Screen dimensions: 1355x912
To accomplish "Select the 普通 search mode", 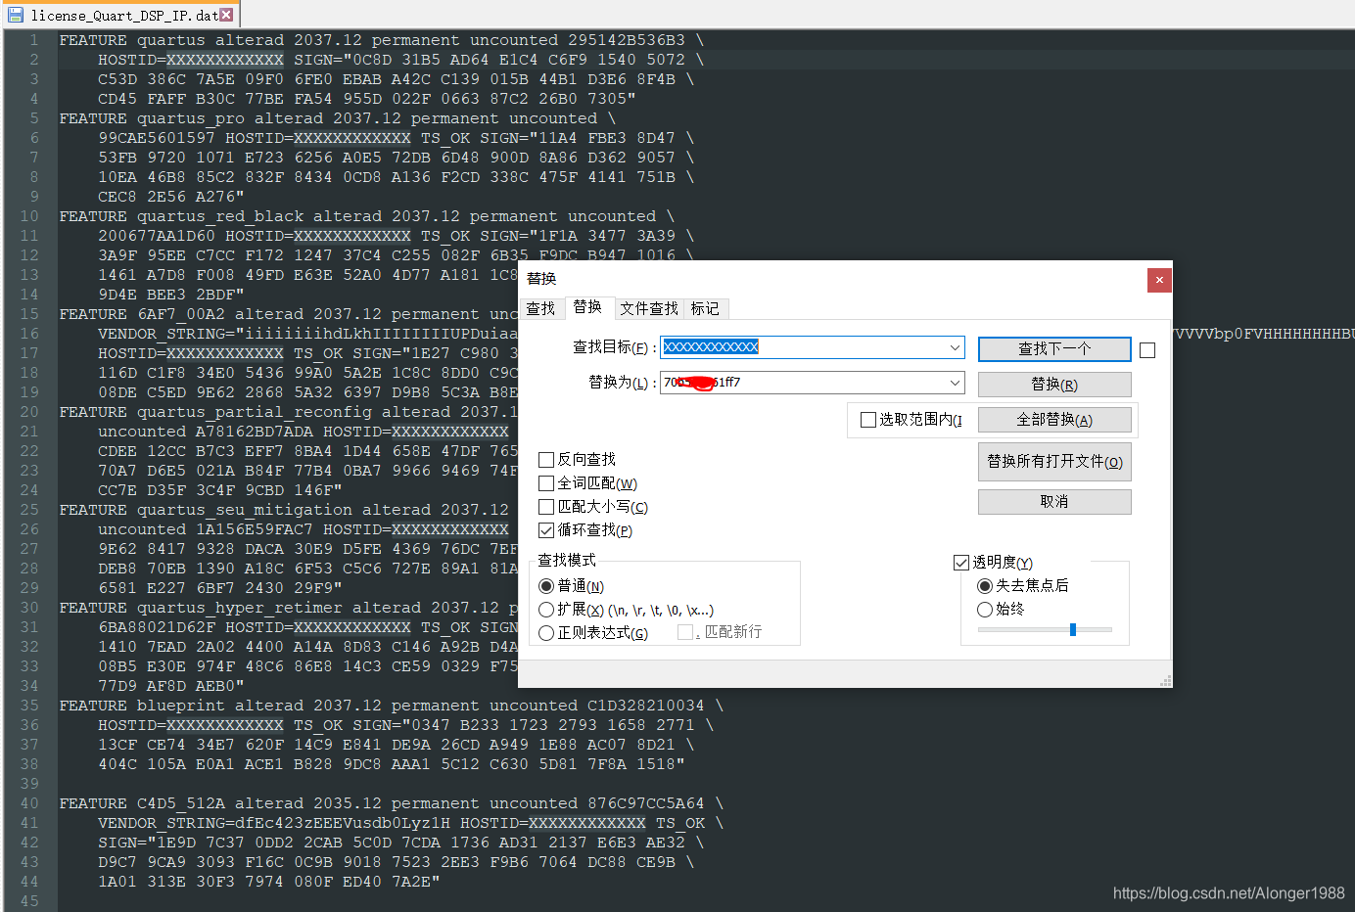I will coord(546,585).
